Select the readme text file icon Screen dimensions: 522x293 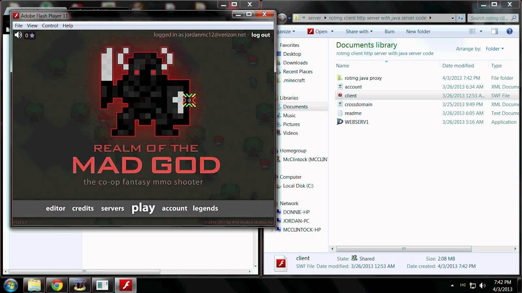tap(340, 113)
